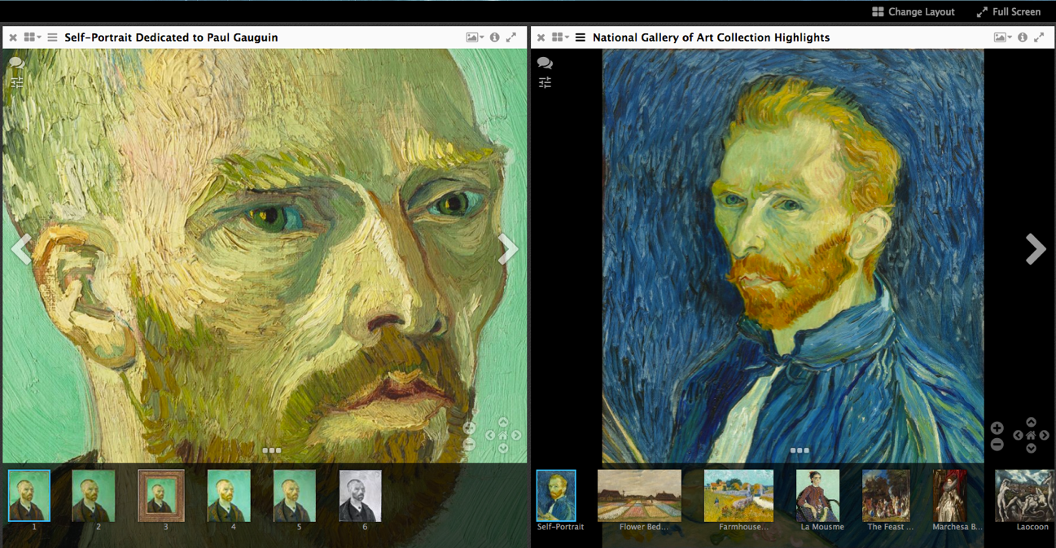Pan down in the Gauguin portrait window
The height and width of the screenshot is (548, 1056).
503,448
